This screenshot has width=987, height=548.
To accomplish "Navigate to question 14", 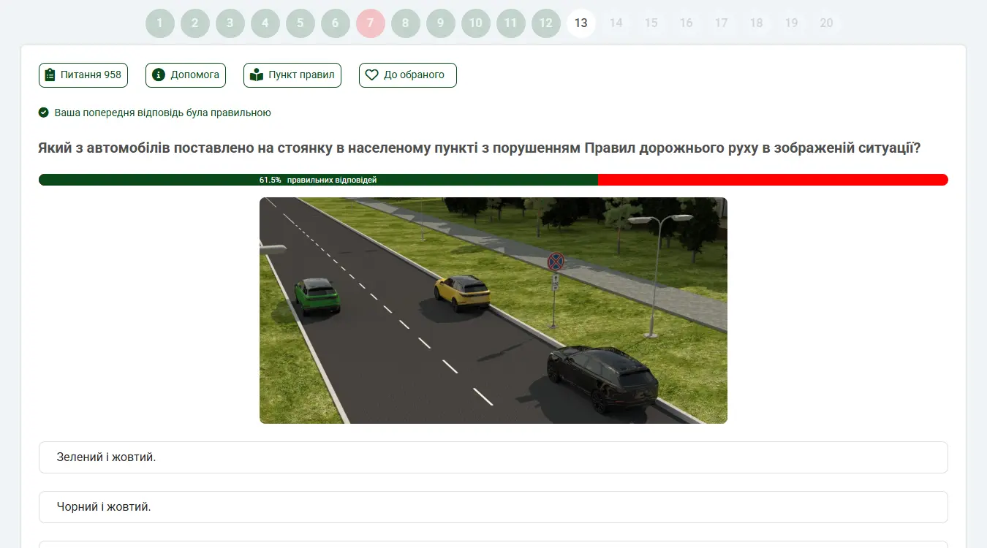I will point(616,23).
